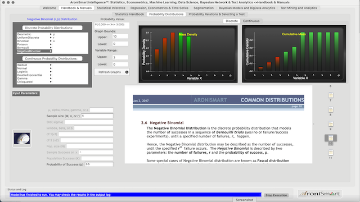
Task: Click the Variable Range Upper field
Action: pos(120,57)
